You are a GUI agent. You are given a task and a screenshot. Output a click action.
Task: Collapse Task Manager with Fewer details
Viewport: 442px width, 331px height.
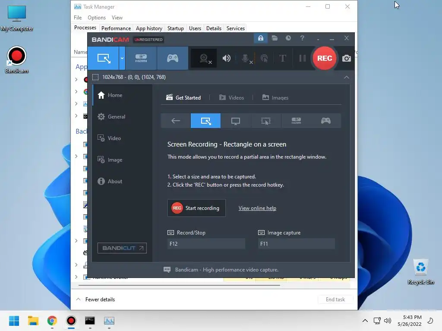point(95,299)
